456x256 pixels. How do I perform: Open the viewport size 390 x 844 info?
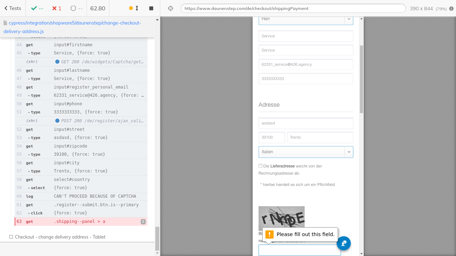[x=428, y=9]
